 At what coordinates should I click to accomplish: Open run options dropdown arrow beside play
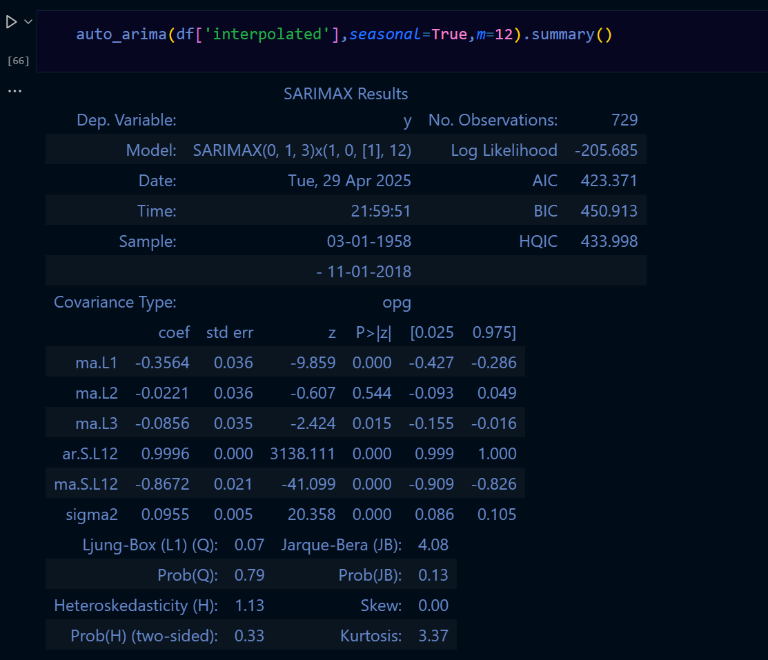28,21
